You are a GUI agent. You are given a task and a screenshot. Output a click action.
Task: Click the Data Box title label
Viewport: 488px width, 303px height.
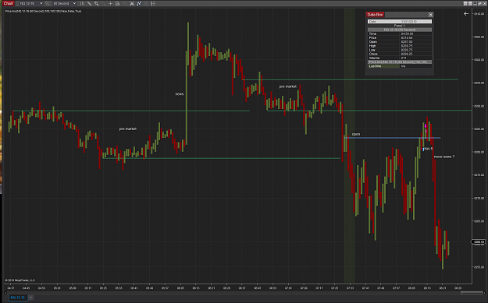375,15
